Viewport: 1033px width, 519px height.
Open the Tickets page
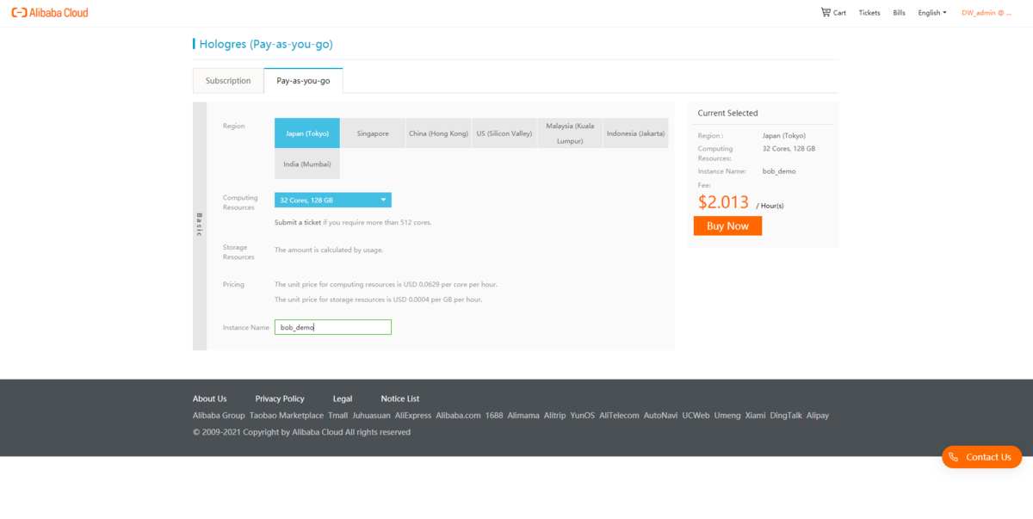(869, 13)
